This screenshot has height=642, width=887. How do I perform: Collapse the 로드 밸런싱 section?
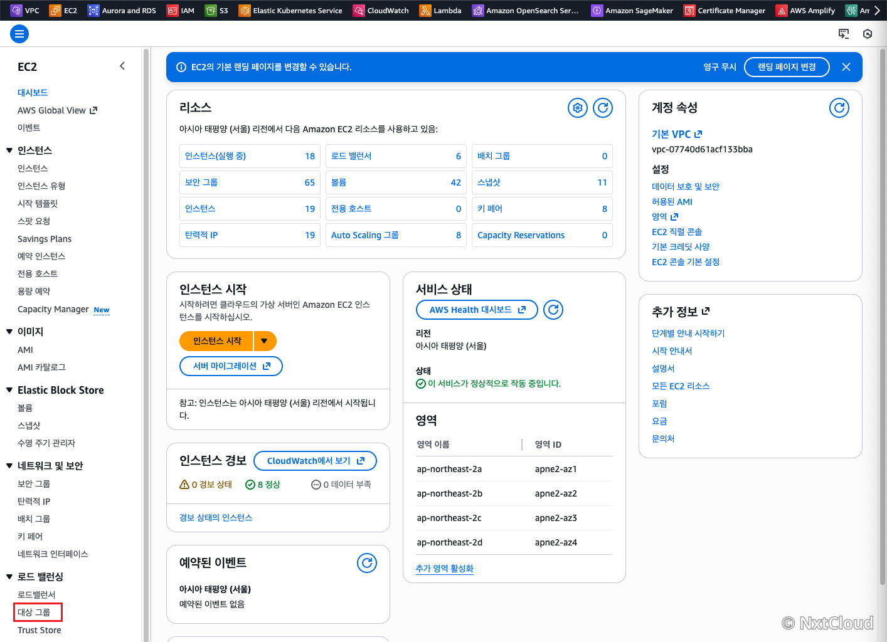(x=9, y=577)
